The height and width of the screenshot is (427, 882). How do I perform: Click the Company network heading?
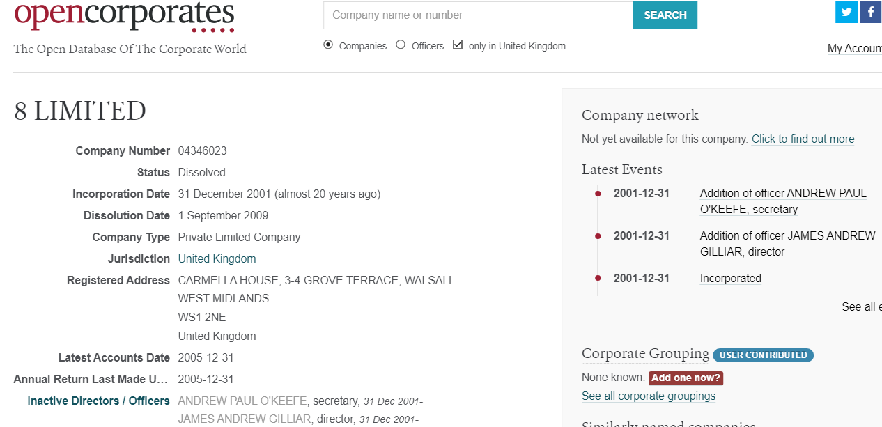point(640,116)
